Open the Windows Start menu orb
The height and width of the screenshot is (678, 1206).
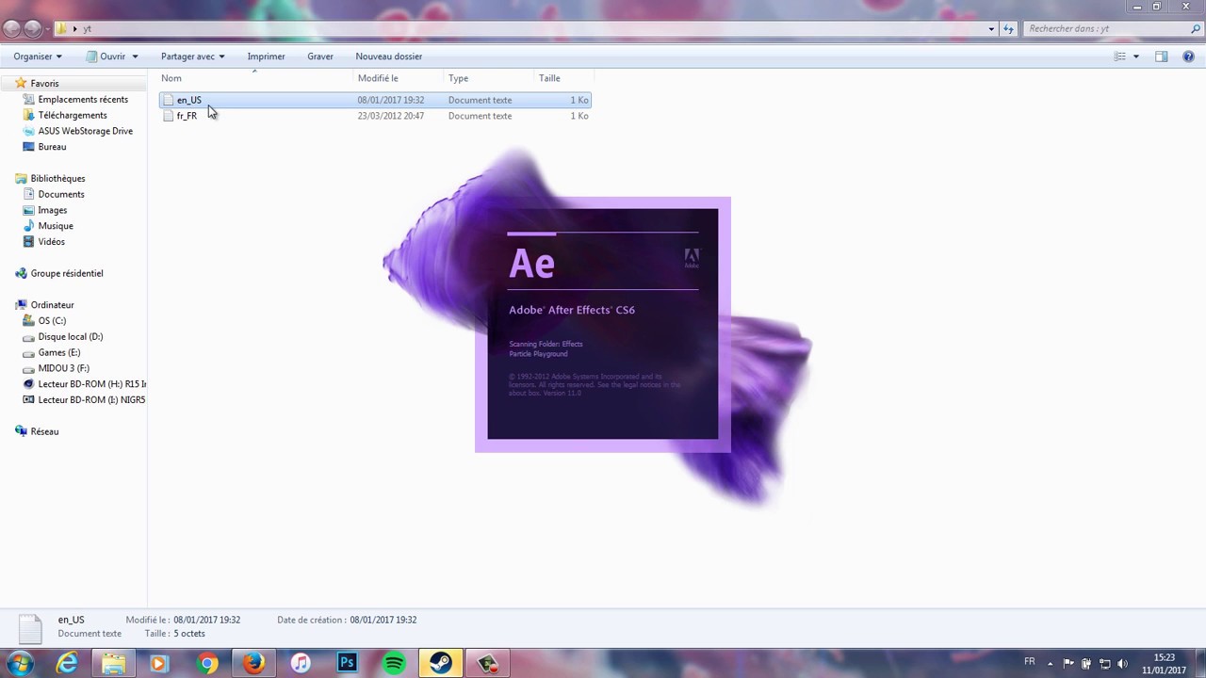[21, 663]
